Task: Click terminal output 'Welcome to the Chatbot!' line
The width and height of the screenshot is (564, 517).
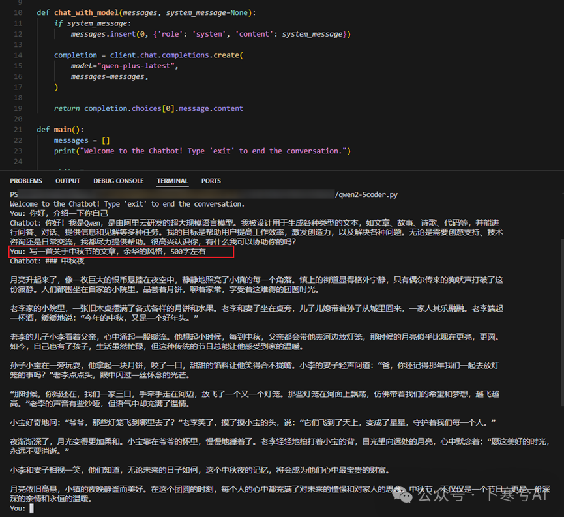Action: point(127,204)
